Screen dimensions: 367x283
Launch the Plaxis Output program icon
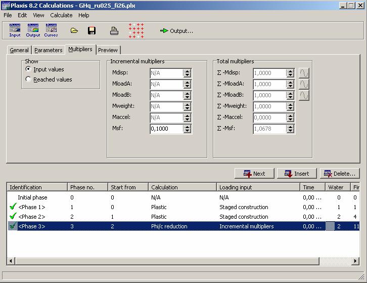pyautogui.click(x=33, y=30)
